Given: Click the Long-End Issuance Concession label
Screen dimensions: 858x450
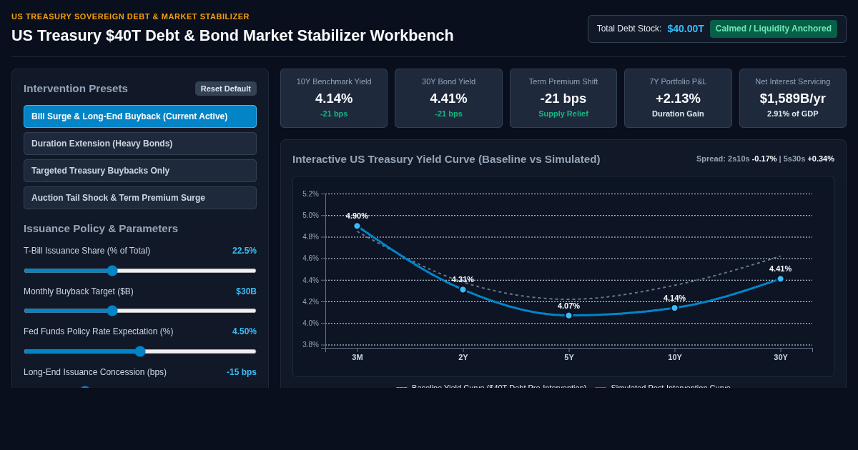Looking at the screenshot, I should pos(95,372).
